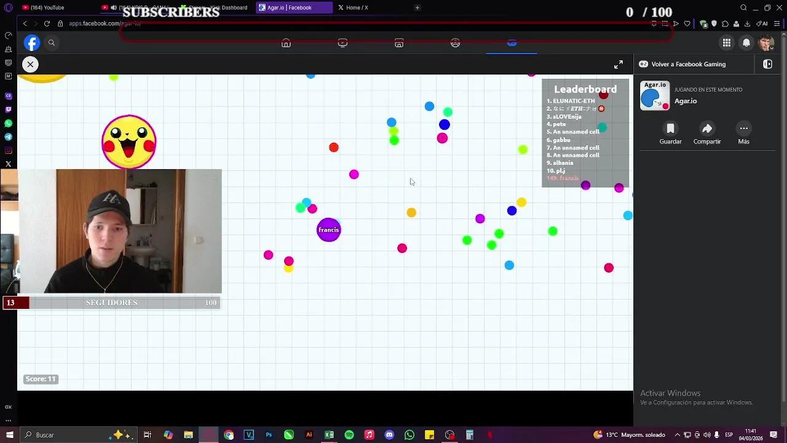Open Facebook Gaming tab icon
The image size is (787, 443).
point(512,43)
